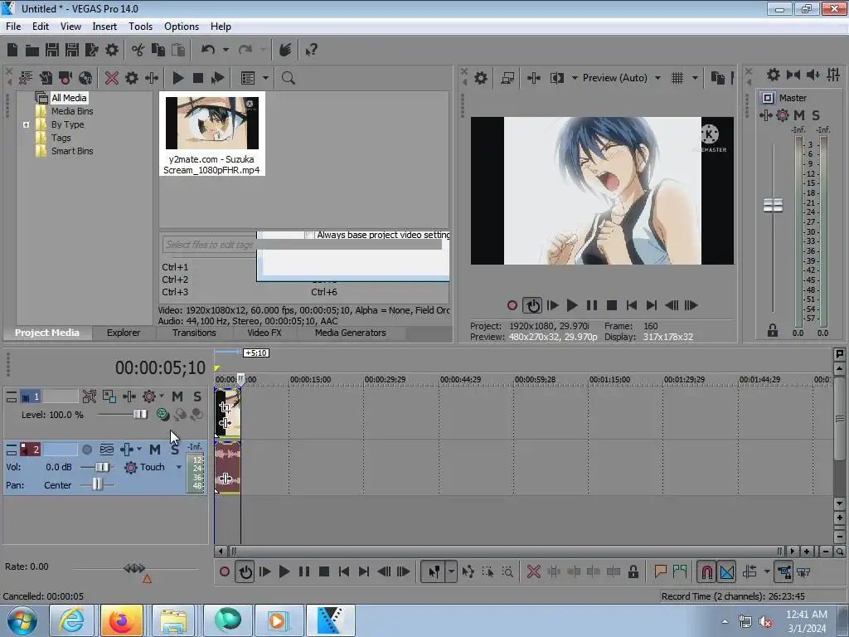Toggle split screen view in preview
Image resolution: width=849 pixels, height=637 pixels.
click(556, 78)
